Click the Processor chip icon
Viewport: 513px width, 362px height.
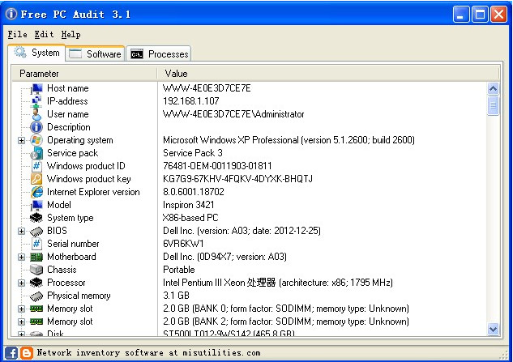36,283
